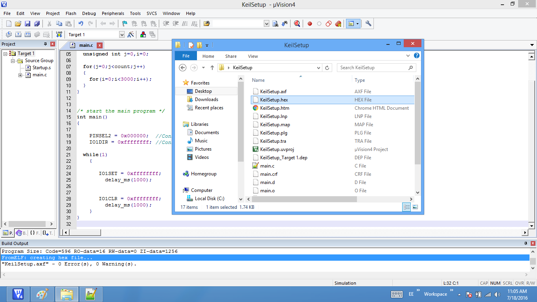Open the SVCS menu
The width and height of the screenshot is (537, 302).
[152, 13]
